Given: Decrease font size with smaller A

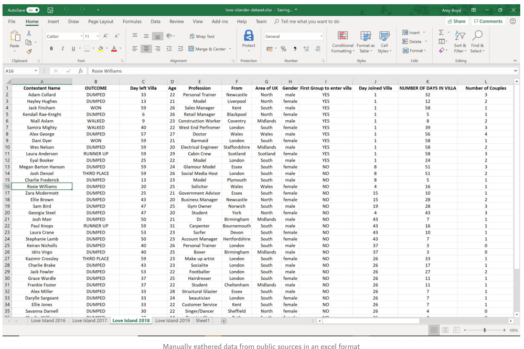Looking at the screenshot, I should 116,36.
